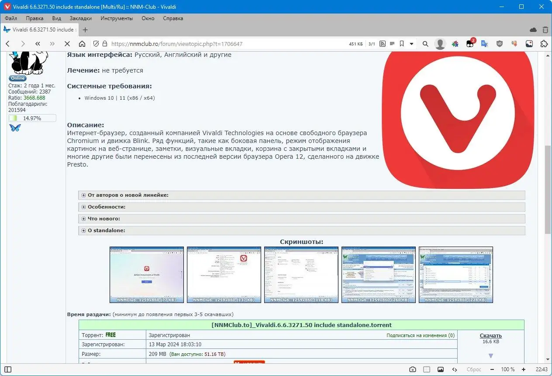Viewport: 552px width, 376px height.
Task: Open the 118 KB screenshot thumbnail
Action: coord(301,275)
